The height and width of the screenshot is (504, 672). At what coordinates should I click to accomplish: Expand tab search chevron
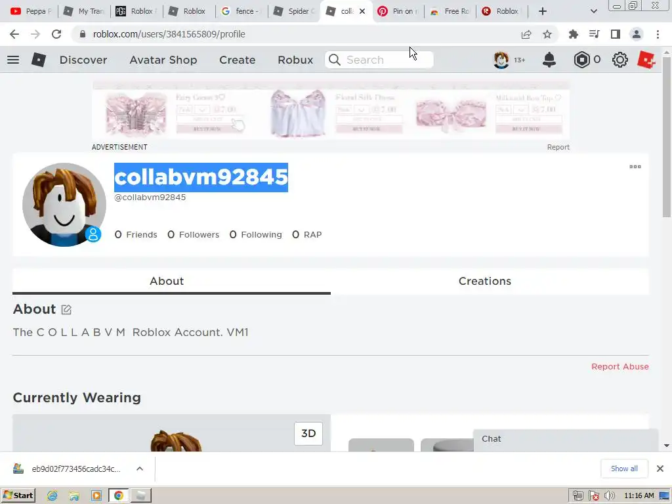(x=593, y=11)
